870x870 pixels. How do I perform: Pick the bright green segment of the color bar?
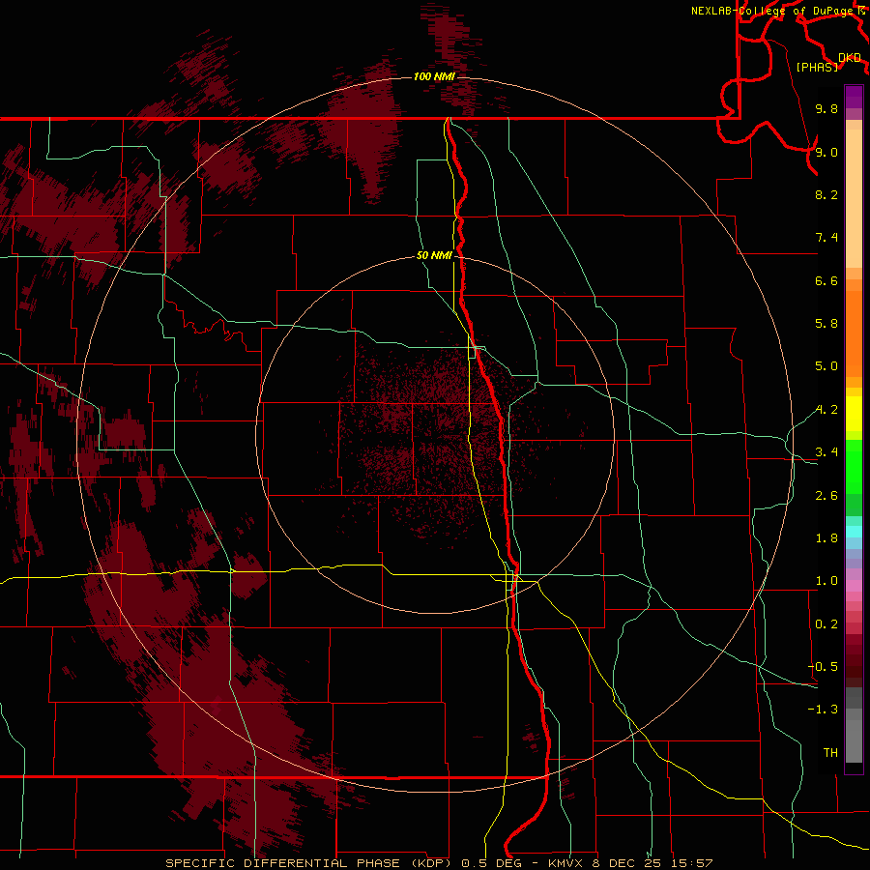(854, 466)
